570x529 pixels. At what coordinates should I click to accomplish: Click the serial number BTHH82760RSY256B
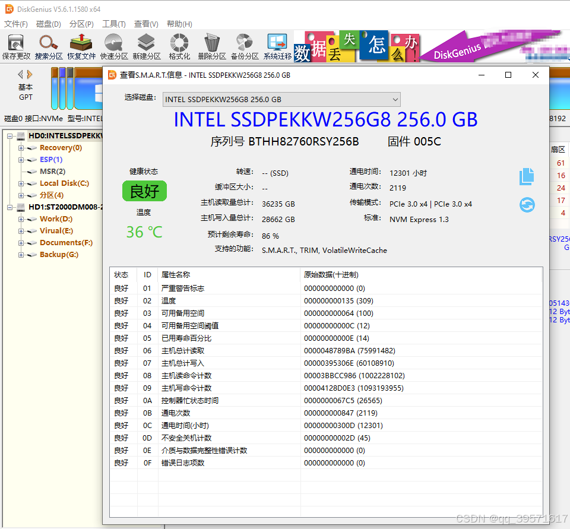303,141
